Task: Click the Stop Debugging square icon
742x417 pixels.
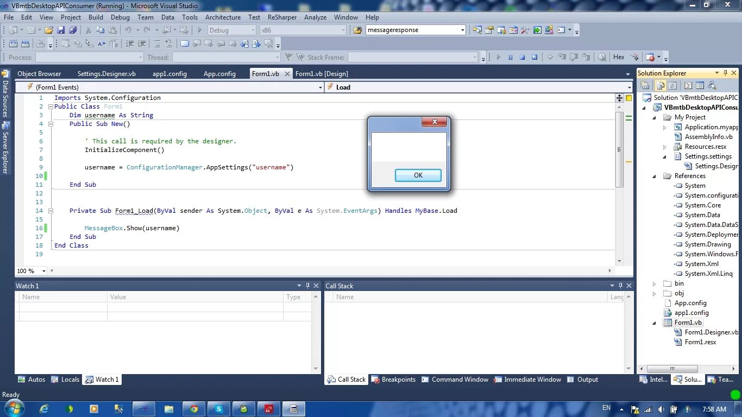Action: [x=522, y=57]
